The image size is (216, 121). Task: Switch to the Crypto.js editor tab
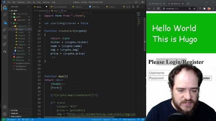click(78, 7)
